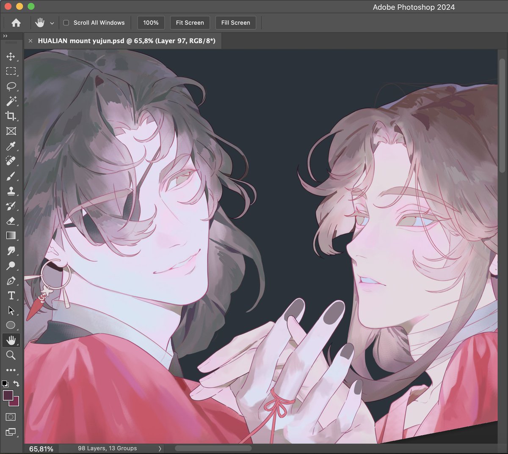Select the Smudge tool
This screenshot has height=454, width=508.
[11, 251]
